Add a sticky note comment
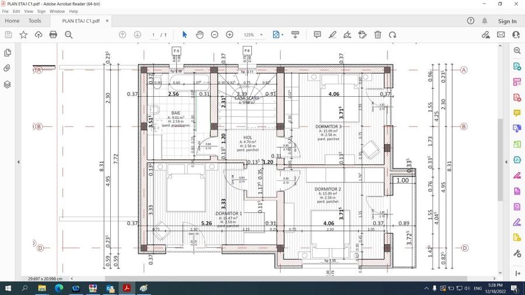This screenshot has height=295, width=525. (317, 35)
